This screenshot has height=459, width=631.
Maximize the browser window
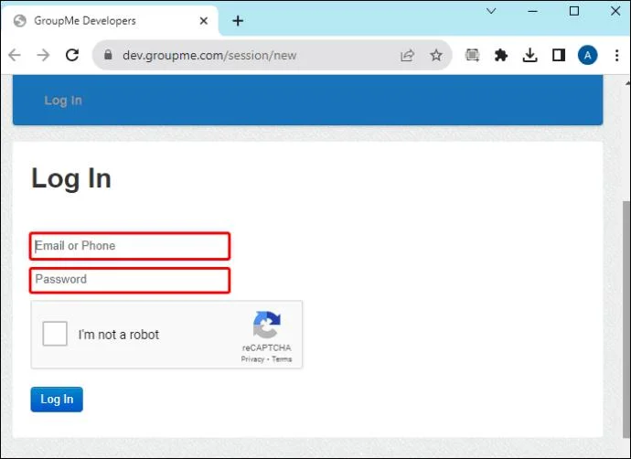tap(574, 11)
